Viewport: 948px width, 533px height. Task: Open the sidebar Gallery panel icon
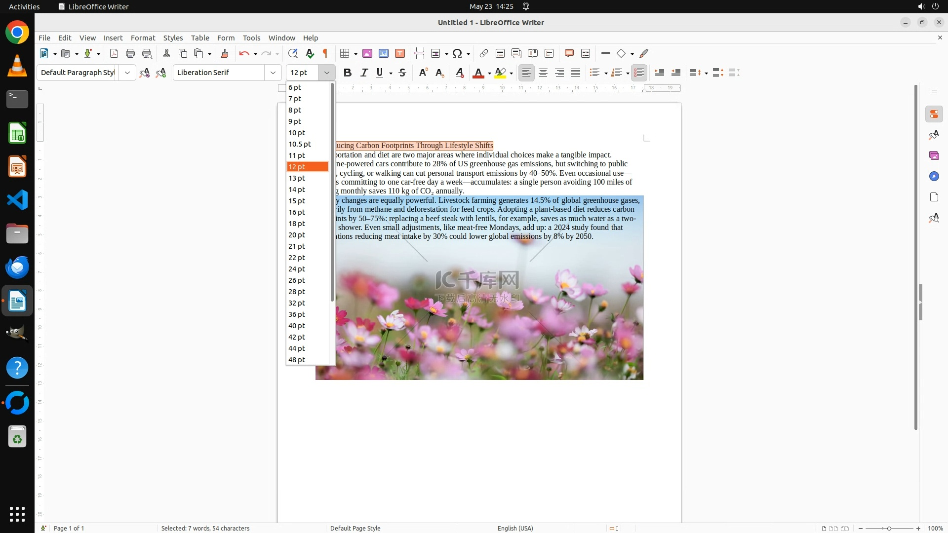point(934,156)
